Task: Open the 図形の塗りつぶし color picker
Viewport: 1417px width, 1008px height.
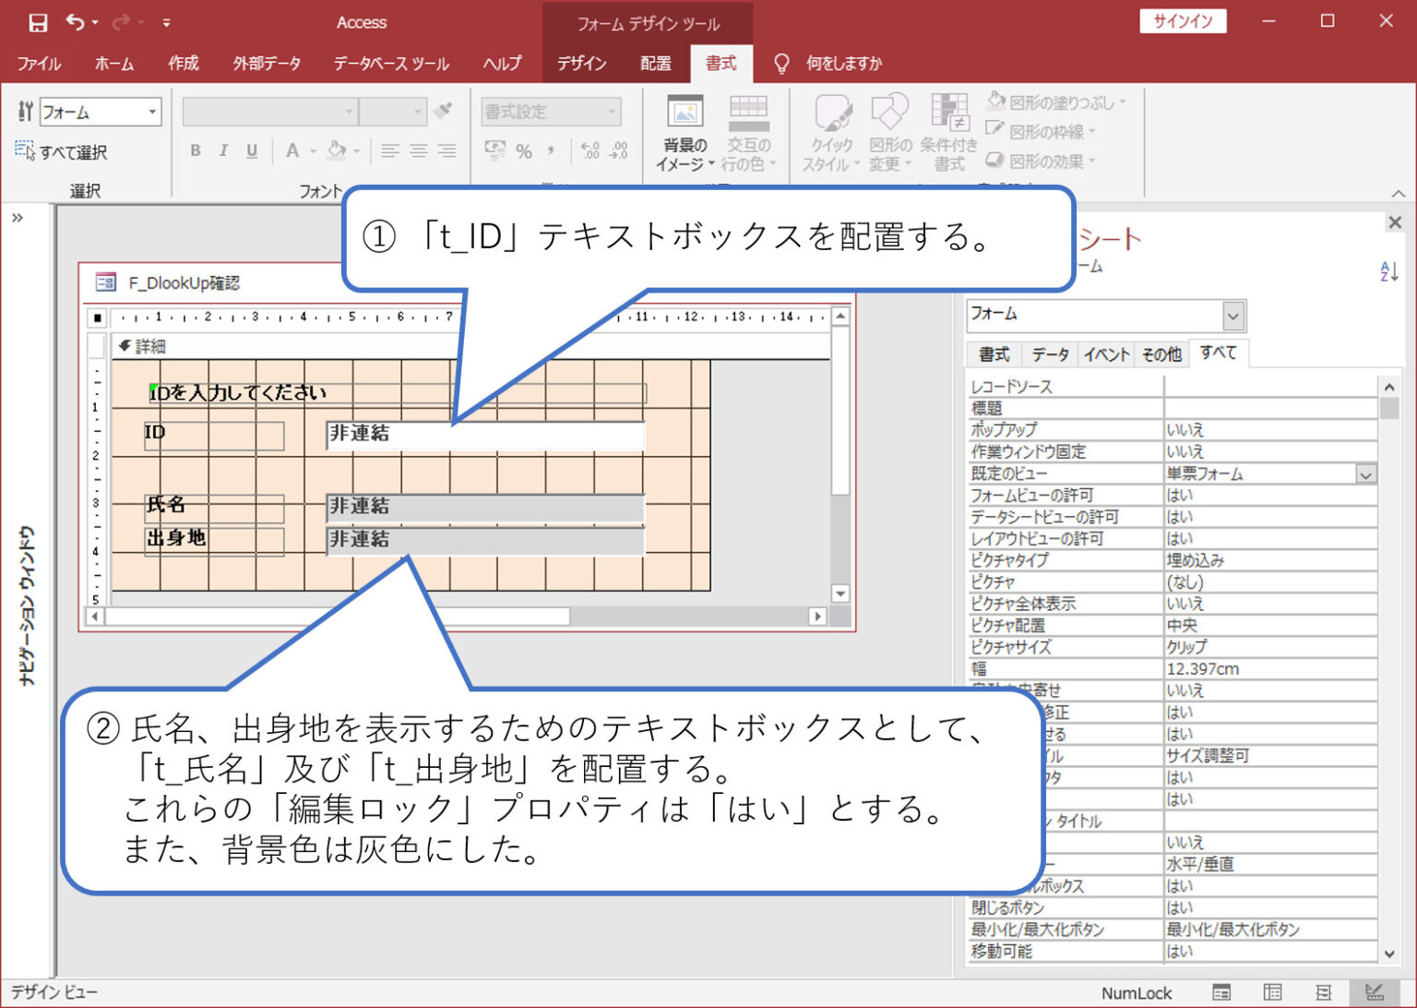Action: click(1054, 102)
